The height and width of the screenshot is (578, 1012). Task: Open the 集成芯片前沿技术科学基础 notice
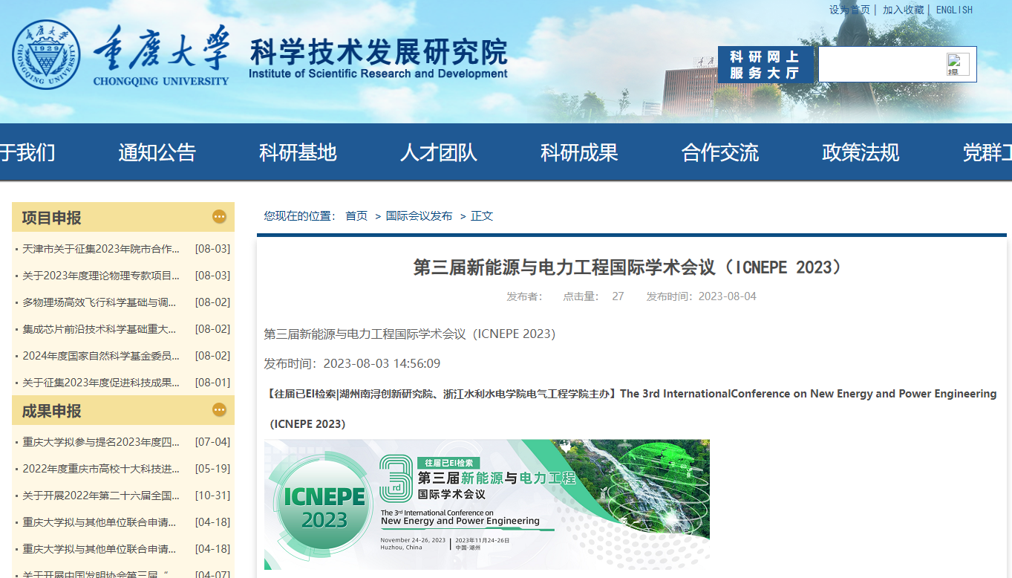(x=99, y=329)
